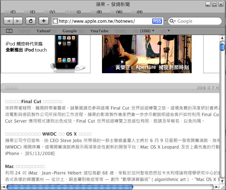Open the RSS feed badge
The width and height of the screenshot is (226, 190).
click(157, 21)
